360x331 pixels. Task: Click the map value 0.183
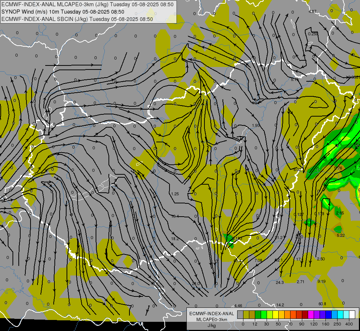tap(237, 238)
